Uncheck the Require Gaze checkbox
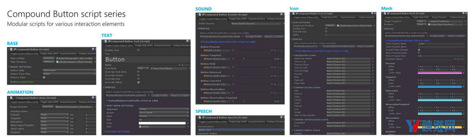This screenshot has width=475, height=137. pos(44,77)
